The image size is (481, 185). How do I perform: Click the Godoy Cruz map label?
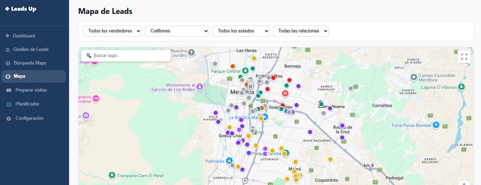(x=230, y=136)
